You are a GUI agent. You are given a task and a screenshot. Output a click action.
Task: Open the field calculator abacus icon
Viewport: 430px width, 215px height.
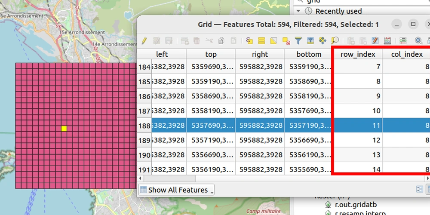pos(387,41)
